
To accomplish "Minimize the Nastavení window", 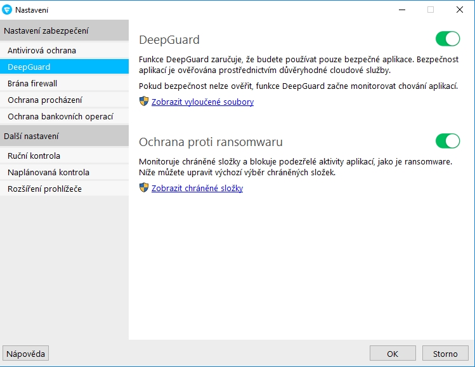I will (x=402, y=10).
